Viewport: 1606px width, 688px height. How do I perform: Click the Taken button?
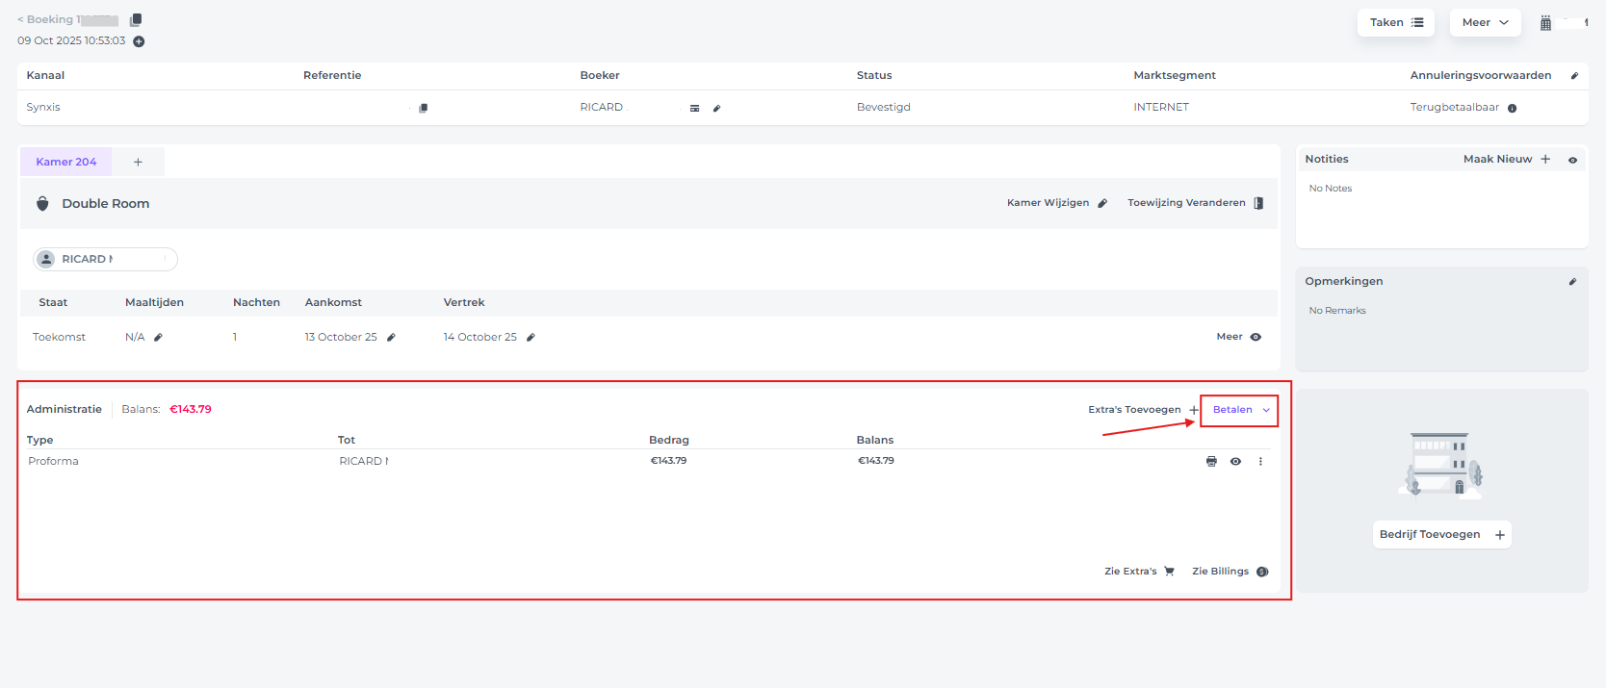tap(1395, 23)
